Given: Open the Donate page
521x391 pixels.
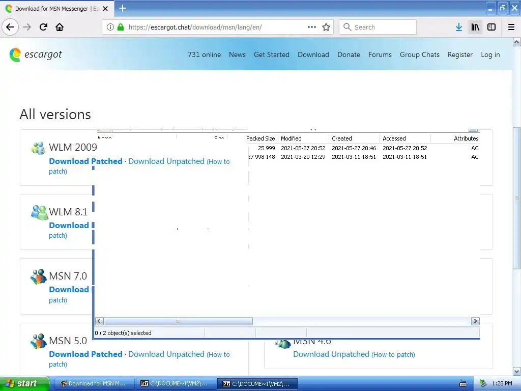Looking at the screenshot, I should click(x=349, y=54).
